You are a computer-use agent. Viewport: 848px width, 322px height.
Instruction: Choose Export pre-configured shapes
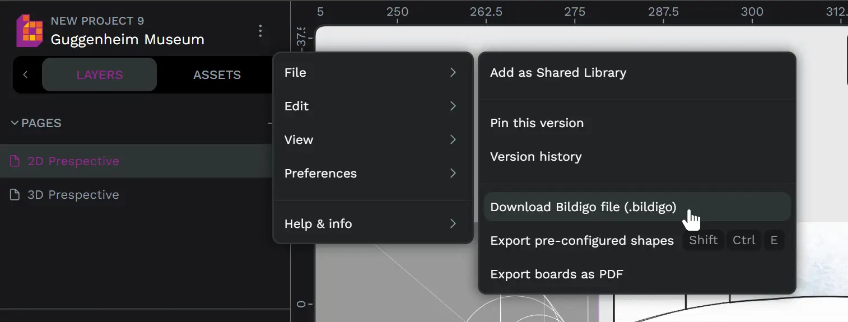click(x=582, y=241)
